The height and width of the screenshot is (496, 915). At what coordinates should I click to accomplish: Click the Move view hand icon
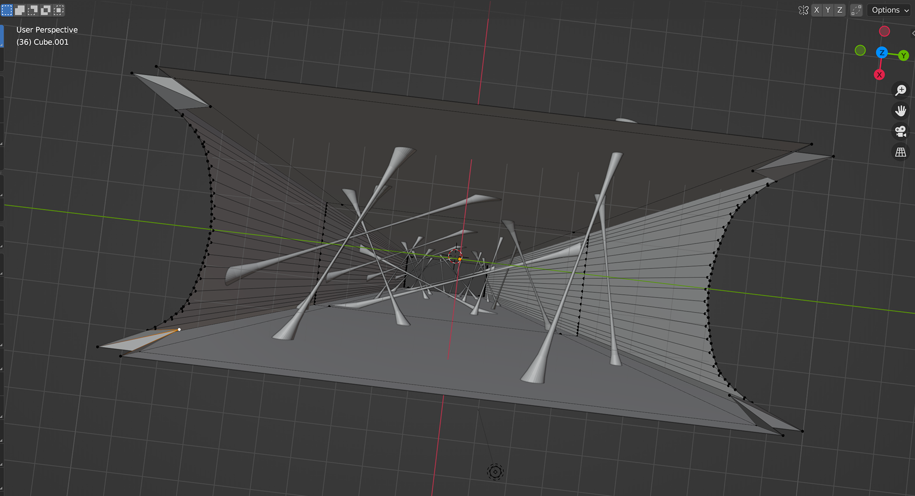901,111
